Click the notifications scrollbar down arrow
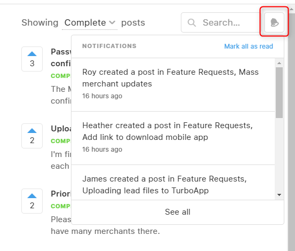The image size is (295, 251). point(279,195)
